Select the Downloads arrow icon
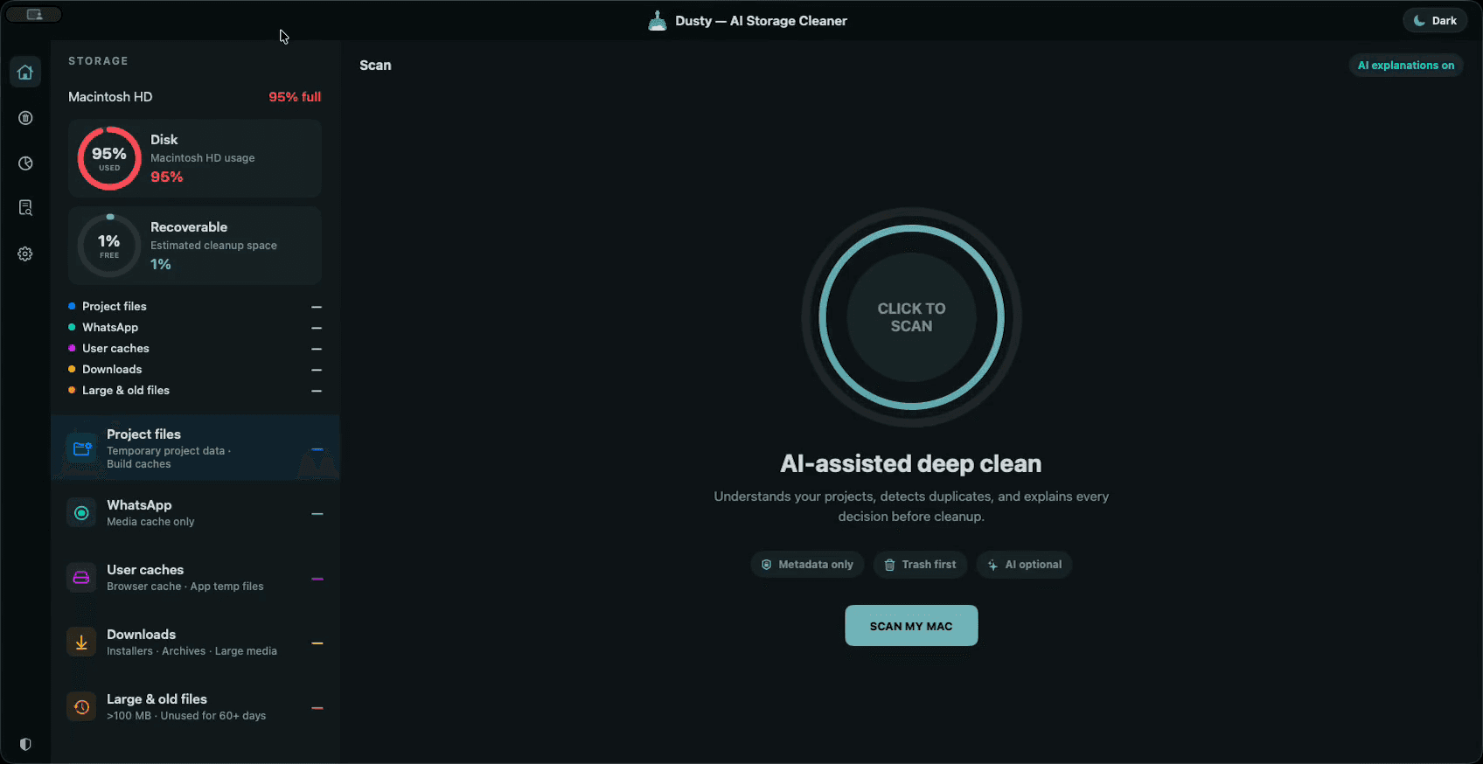This screenshot has height=764, width=1483. point(81,642)
